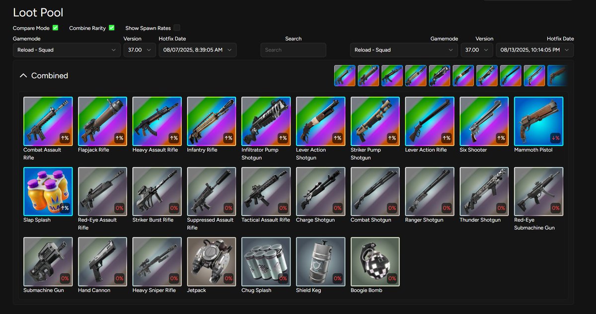Open the right Version 37.00 dropdown
This screenshot has width=596, height=314.
pos(477,50)
